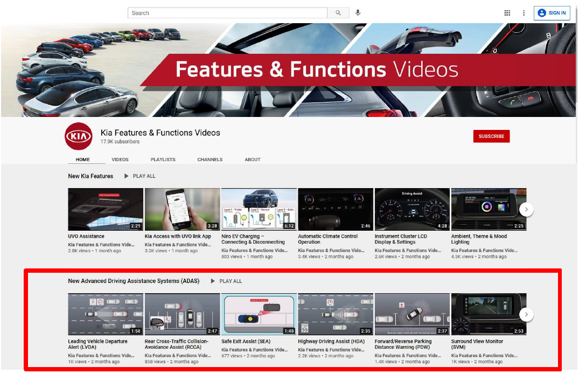Open the Leading Vehicle Departure Alert thumbnail
Viewport: 579px width, 380px height.
point(106,315)
